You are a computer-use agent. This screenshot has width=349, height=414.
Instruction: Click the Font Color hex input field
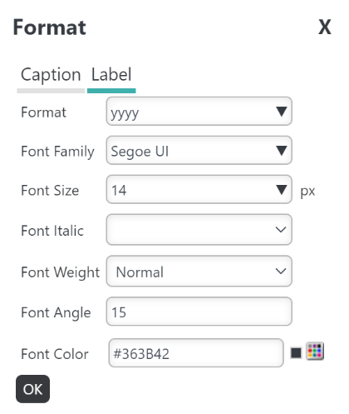(196, 353)
